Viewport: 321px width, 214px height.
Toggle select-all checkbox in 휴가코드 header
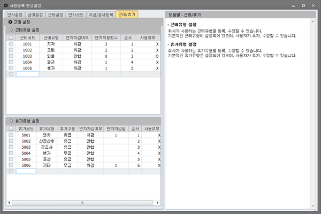11,128
